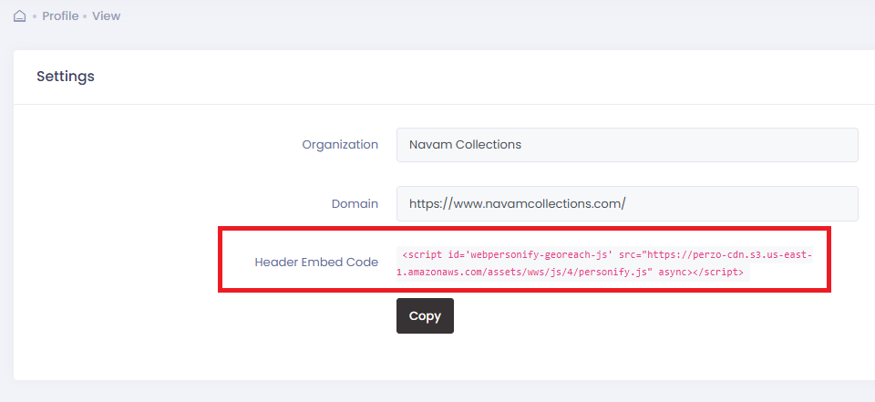Open the Profile breadcrumb link

point(60,16)
